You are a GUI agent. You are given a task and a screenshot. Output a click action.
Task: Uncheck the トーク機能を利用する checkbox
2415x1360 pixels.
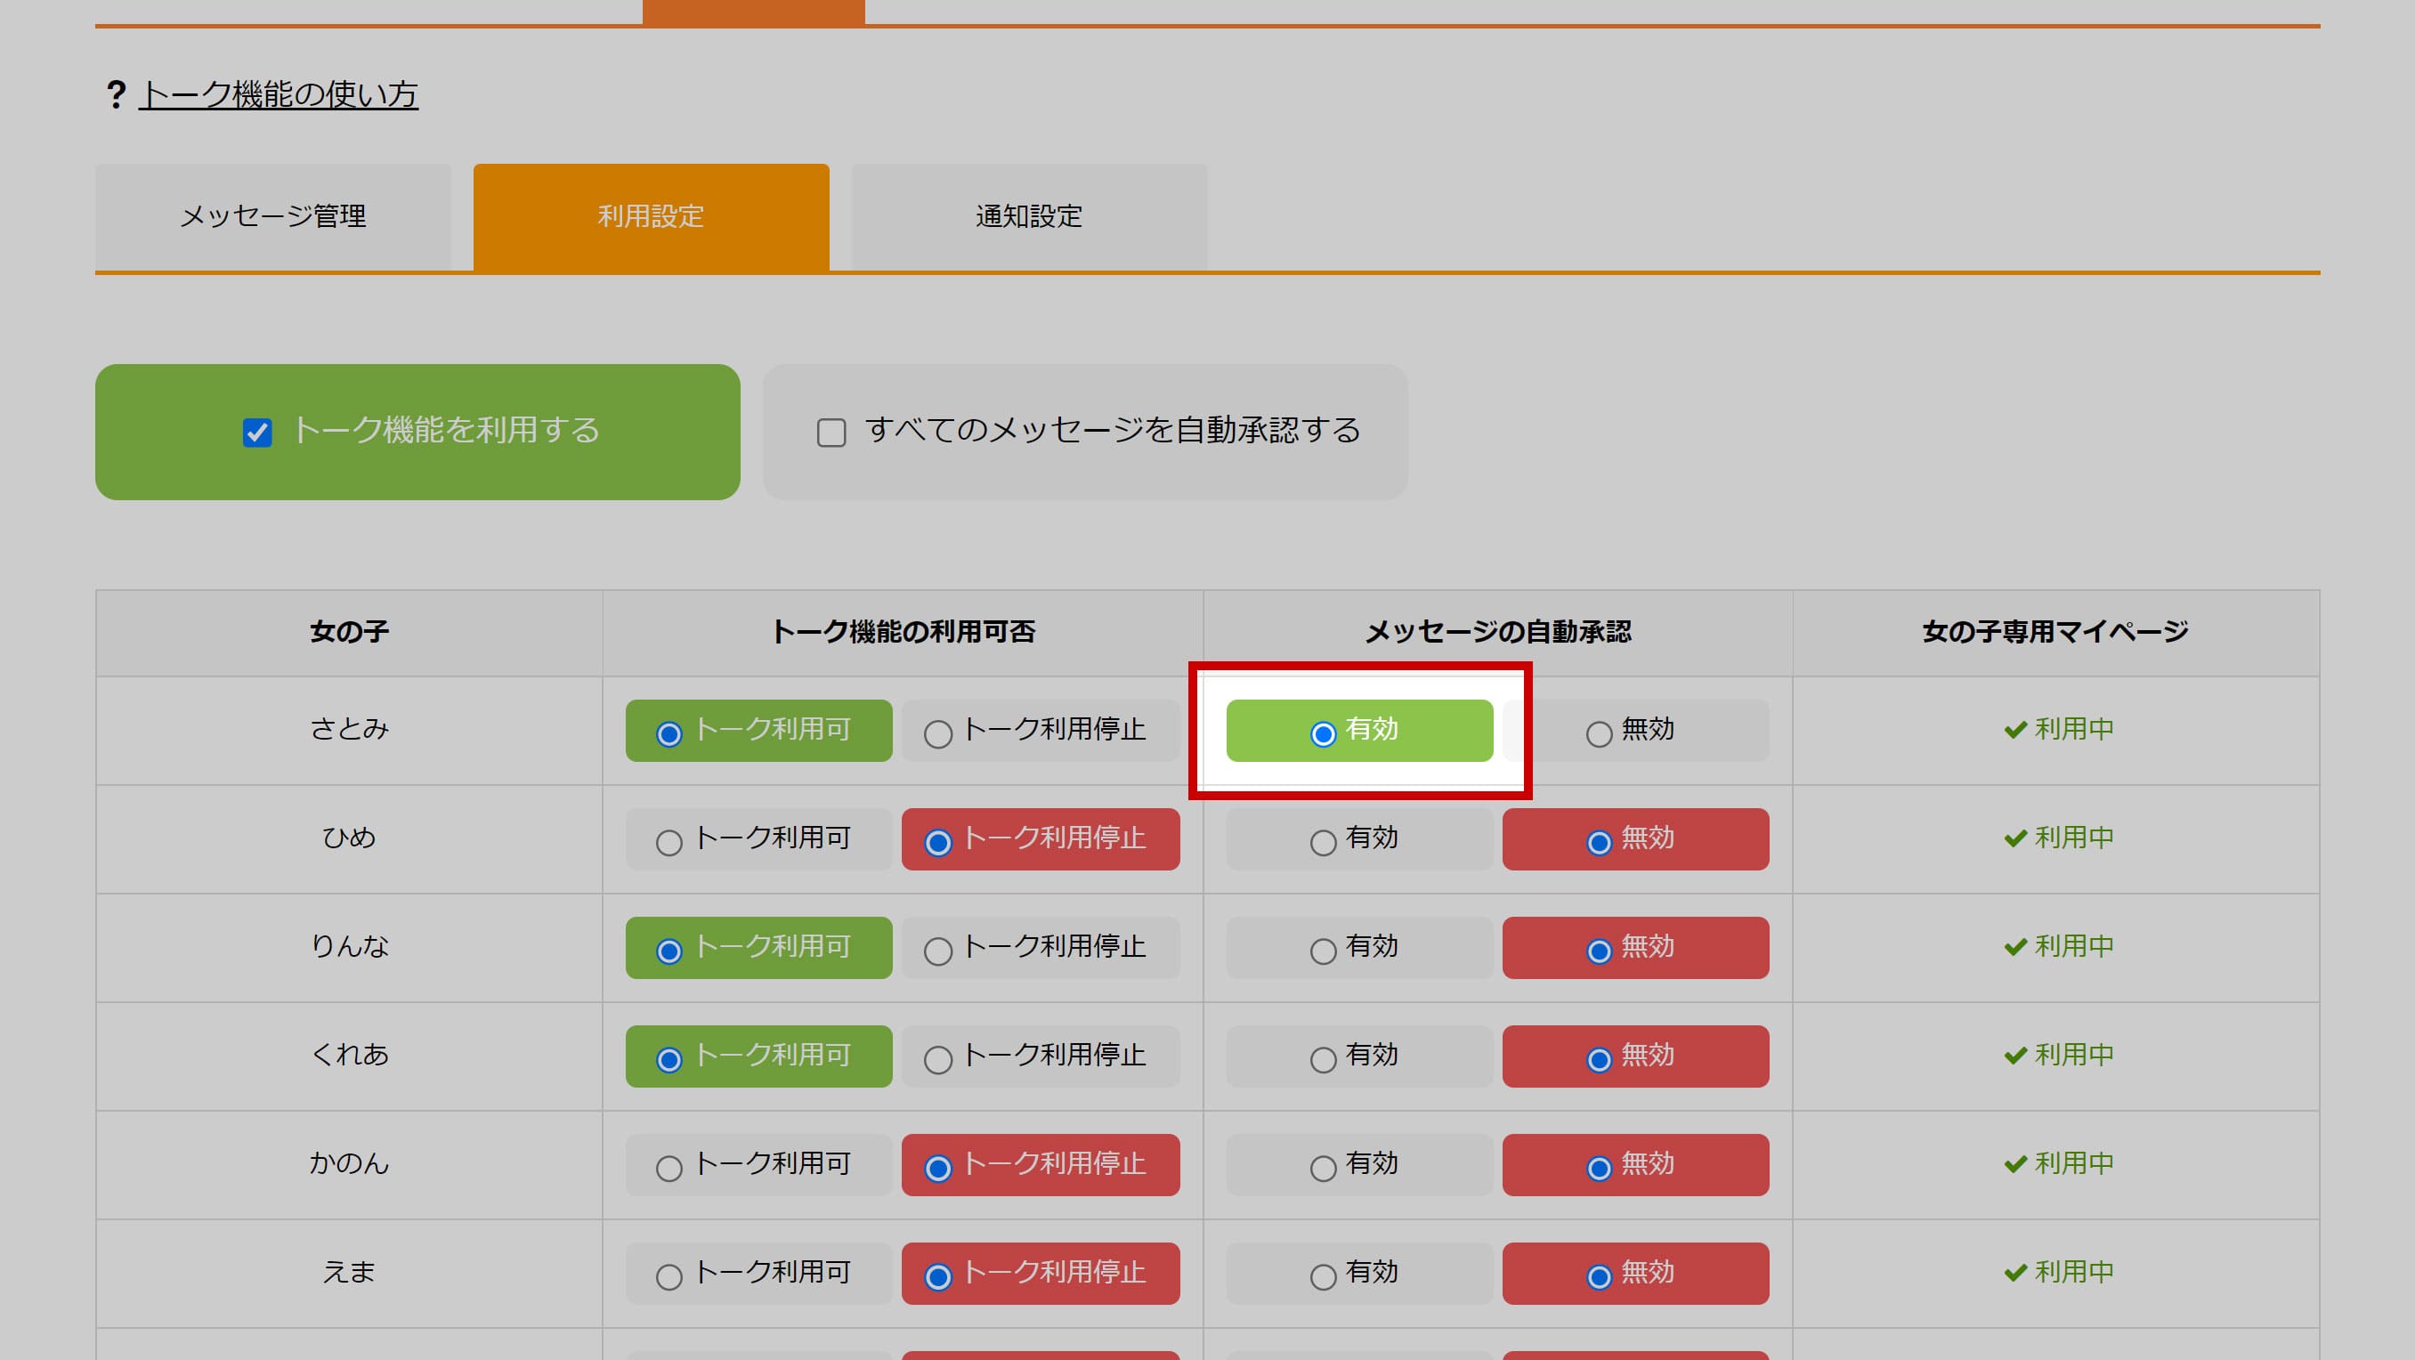coord(258,432)
